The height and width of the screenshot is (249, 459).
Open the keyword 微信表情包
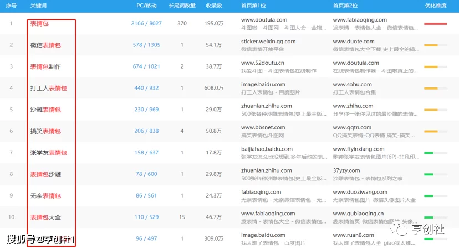(45, 45)
